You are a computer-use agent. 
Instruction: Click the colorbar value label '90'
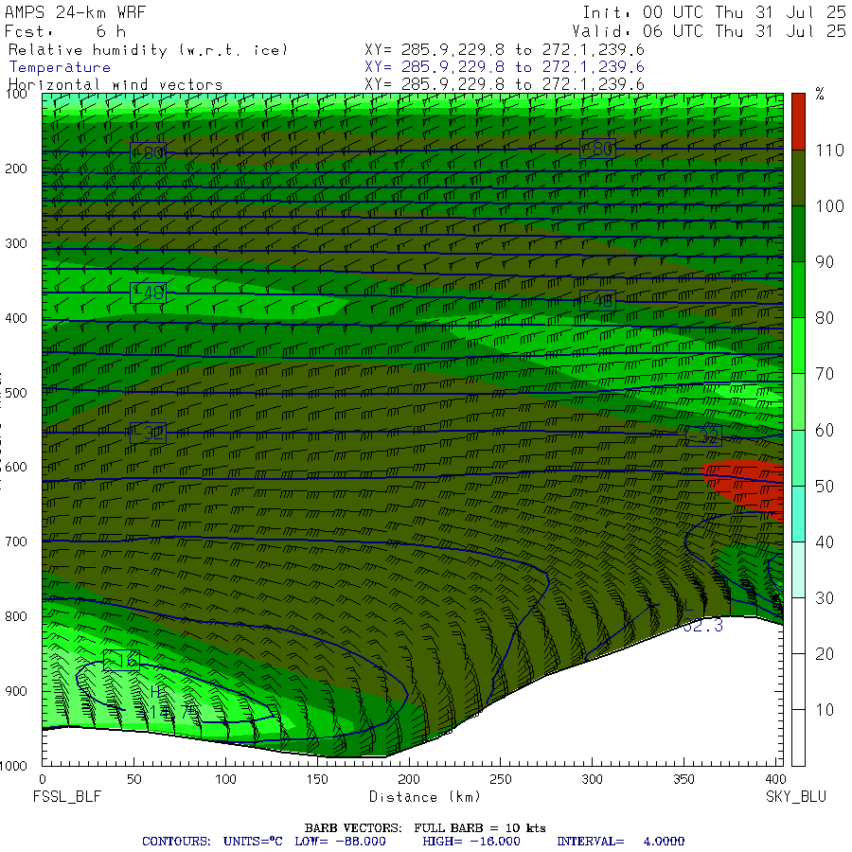pyautogui.click(x=825, y=262)
